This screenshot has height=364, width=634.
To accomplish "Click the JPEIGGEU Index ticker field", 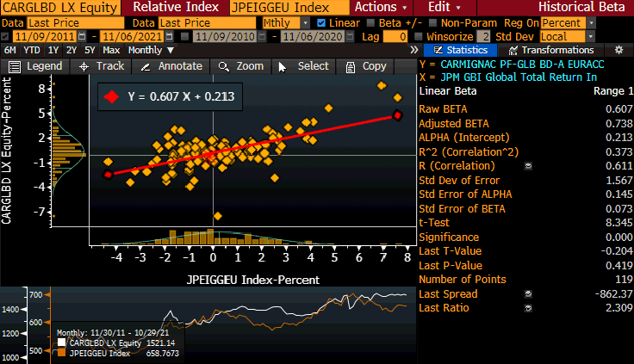I will [x=289, y=7].
